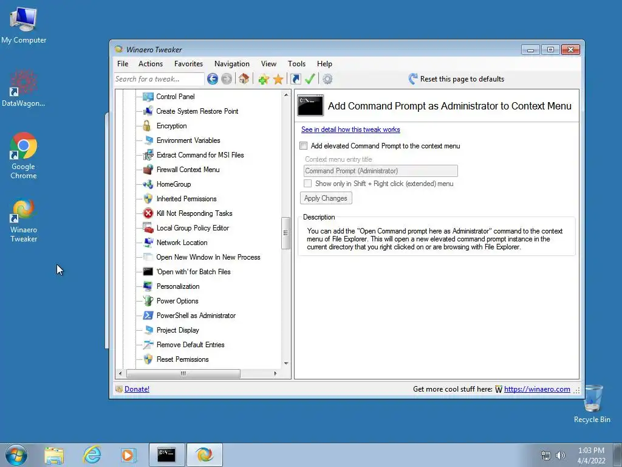
Task: Click the green checkmark toolbar icon
Action: [310, 79]
